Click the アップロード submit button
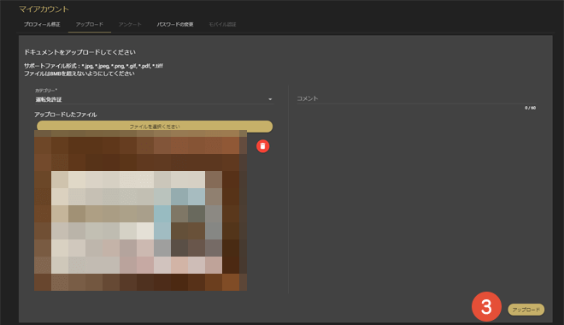 coord(526,310)
